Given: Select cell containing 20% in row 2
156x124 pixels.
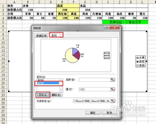Looking at the screenshot, I should point(68,10).
